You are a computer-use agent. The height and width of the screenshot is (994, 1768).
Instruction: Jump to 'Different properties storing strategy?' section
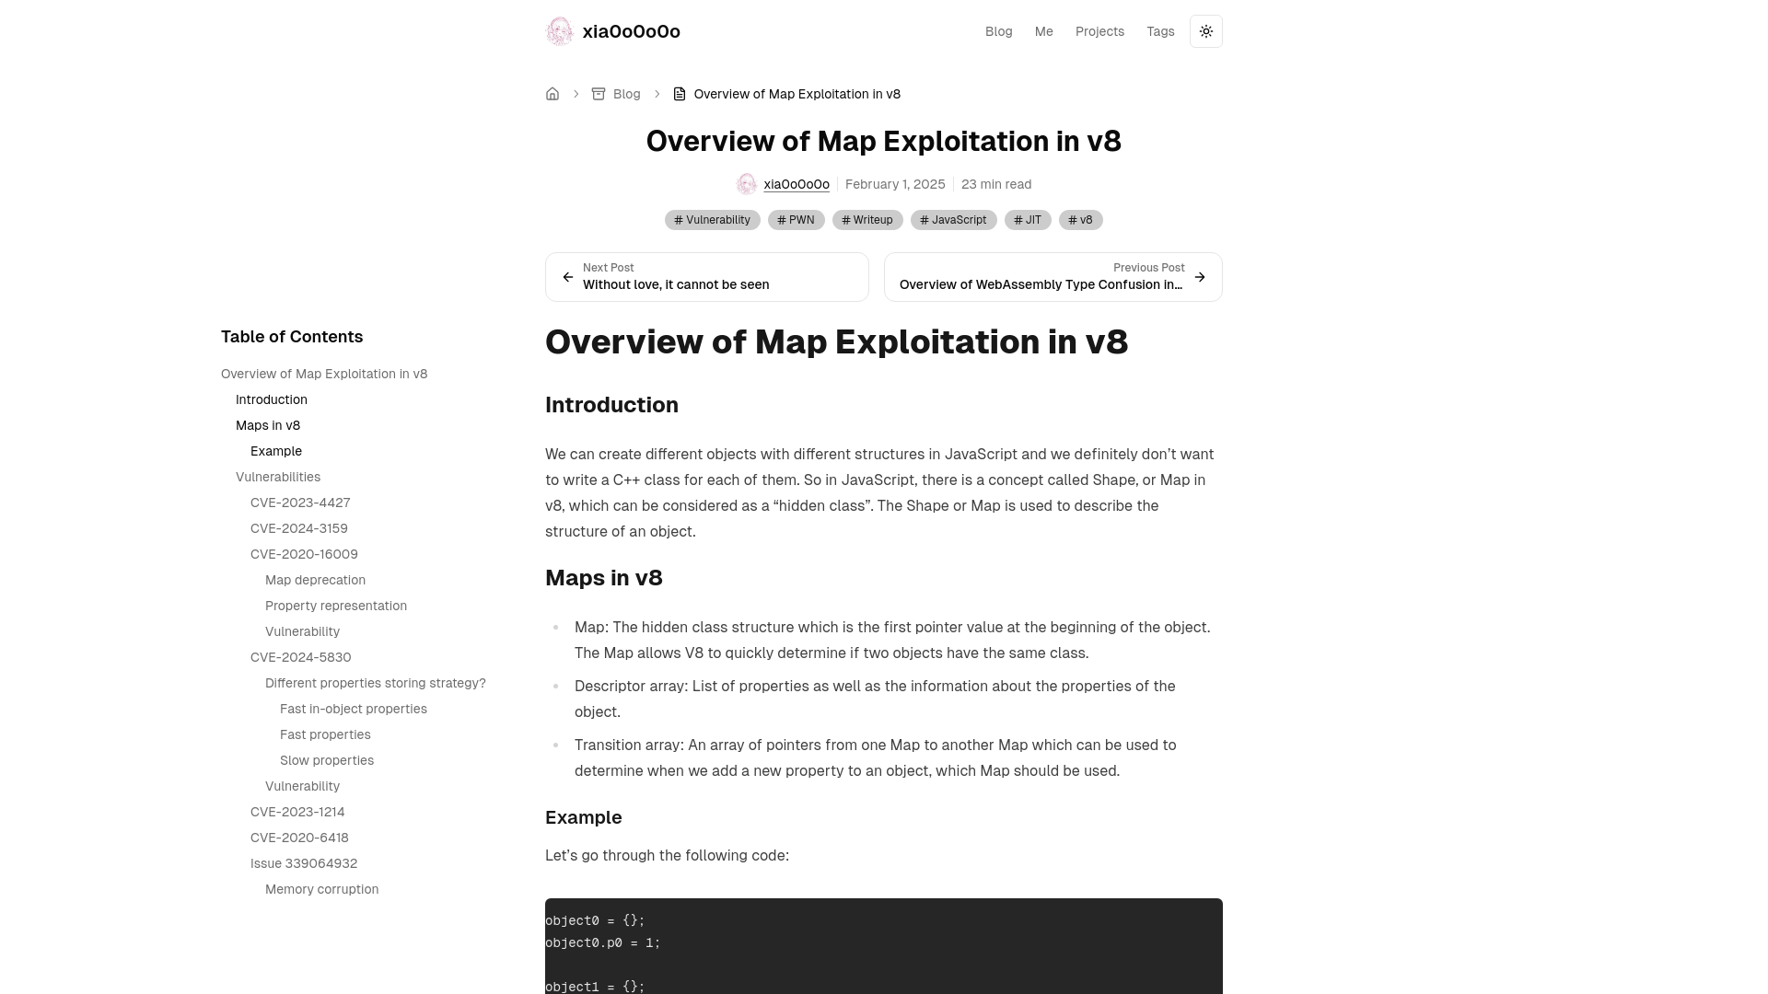tap(376, 683)
